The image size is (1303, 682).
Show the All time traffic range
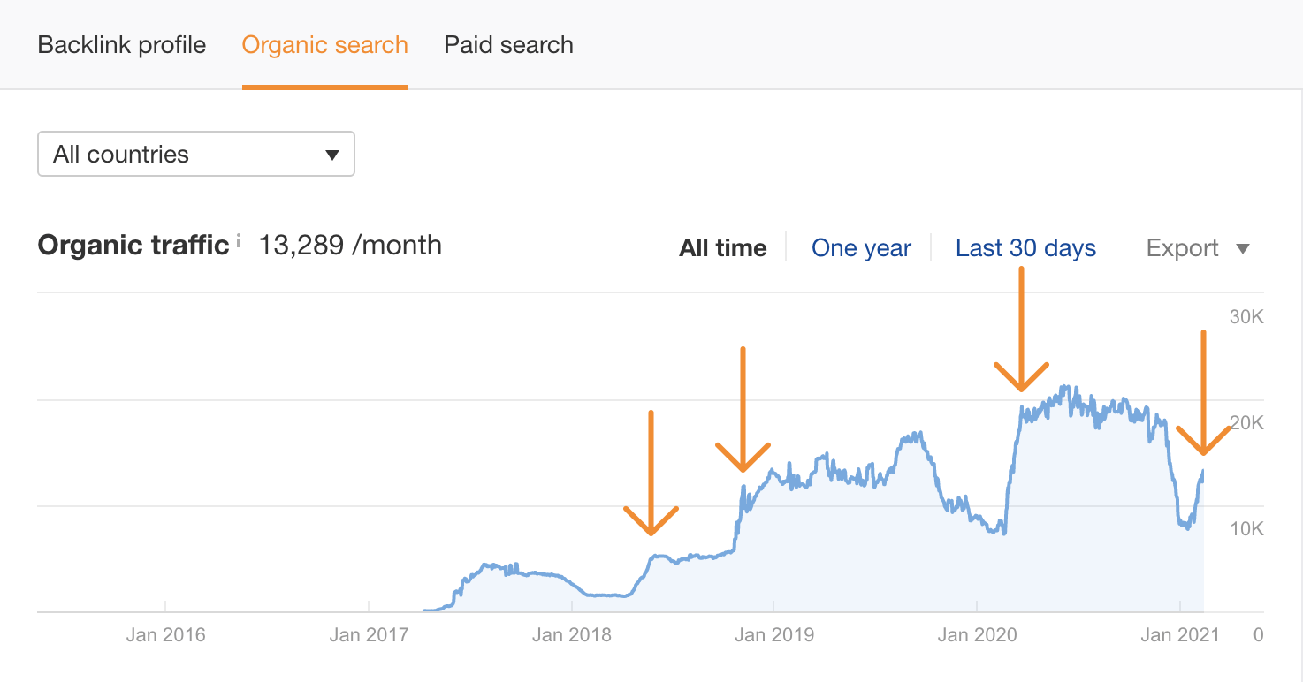pos(722,248)
